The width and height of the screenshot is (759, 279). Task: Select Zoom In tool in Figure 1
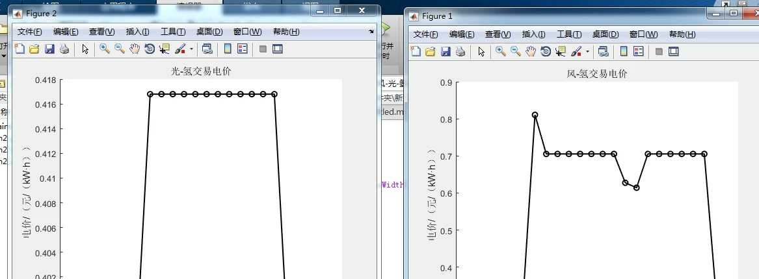tap(501, 51)
